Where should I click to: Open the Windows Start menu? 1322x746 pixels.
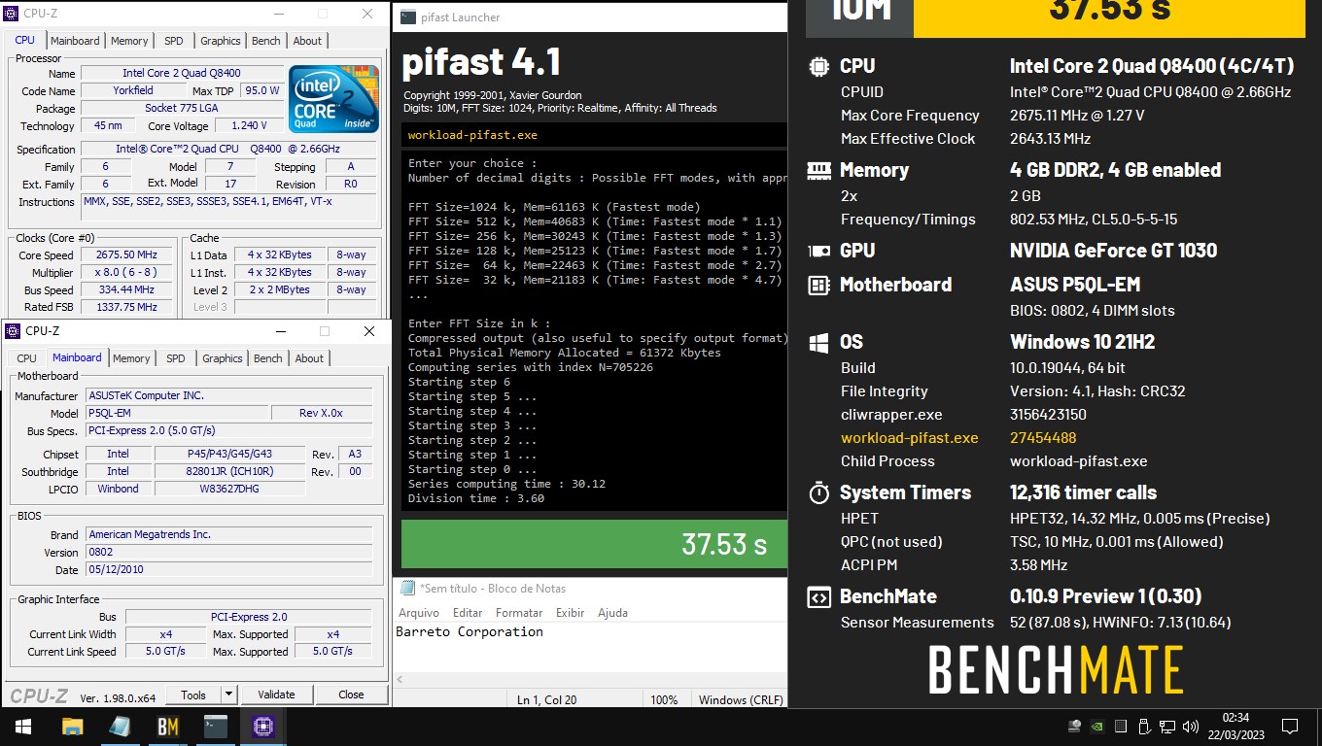tap(23, 726)
